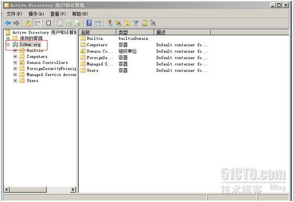Click the filter funnel toolbar icon
Viewport: 293px width, 202px height.
(136, 23)
